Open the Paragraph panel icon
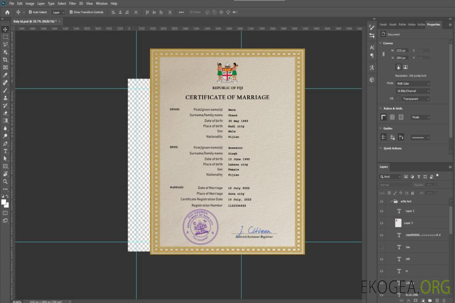Viewport: 455px width, 303px height. 372,56
